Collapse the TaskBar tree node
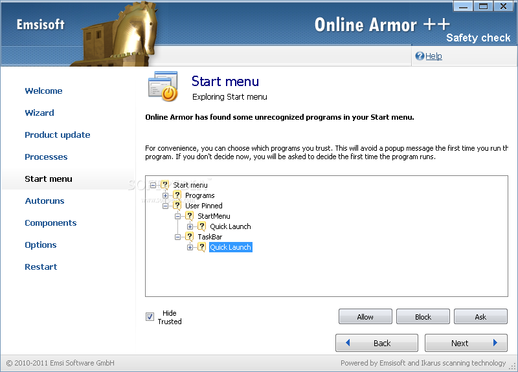 [177, 237]
